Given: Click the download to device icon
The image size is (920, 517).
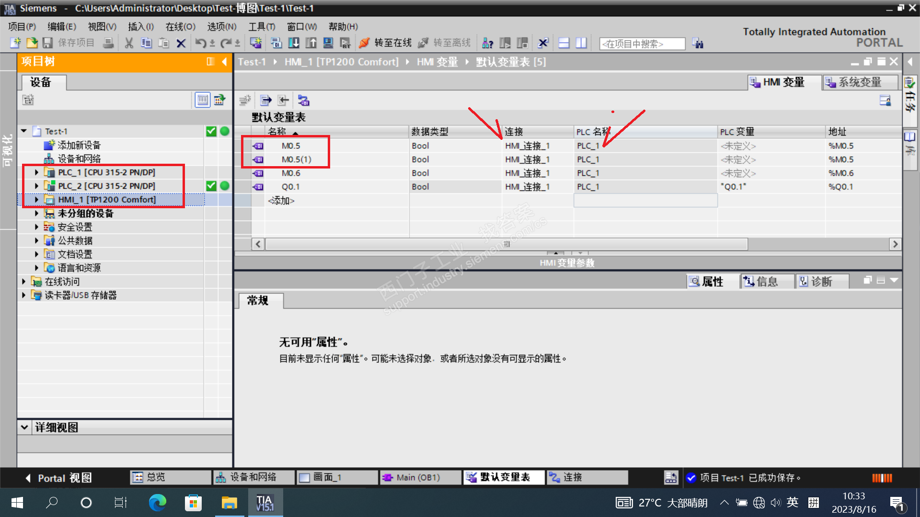Looking at the screenshot, I should pyautogui.click(x=294, y=43).
